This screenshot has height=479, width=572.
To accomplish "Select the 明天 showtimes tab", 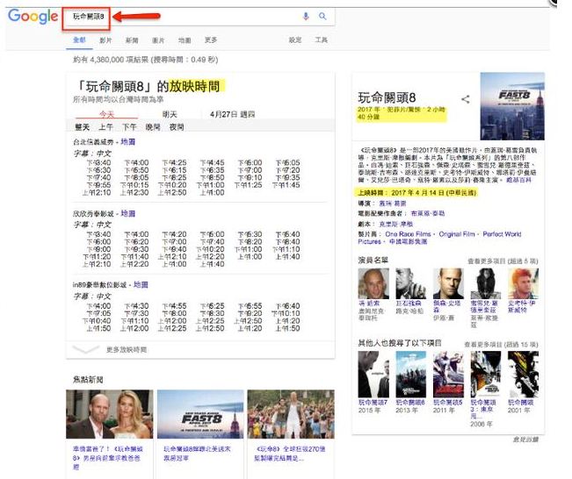I will (x=170, y=114).
